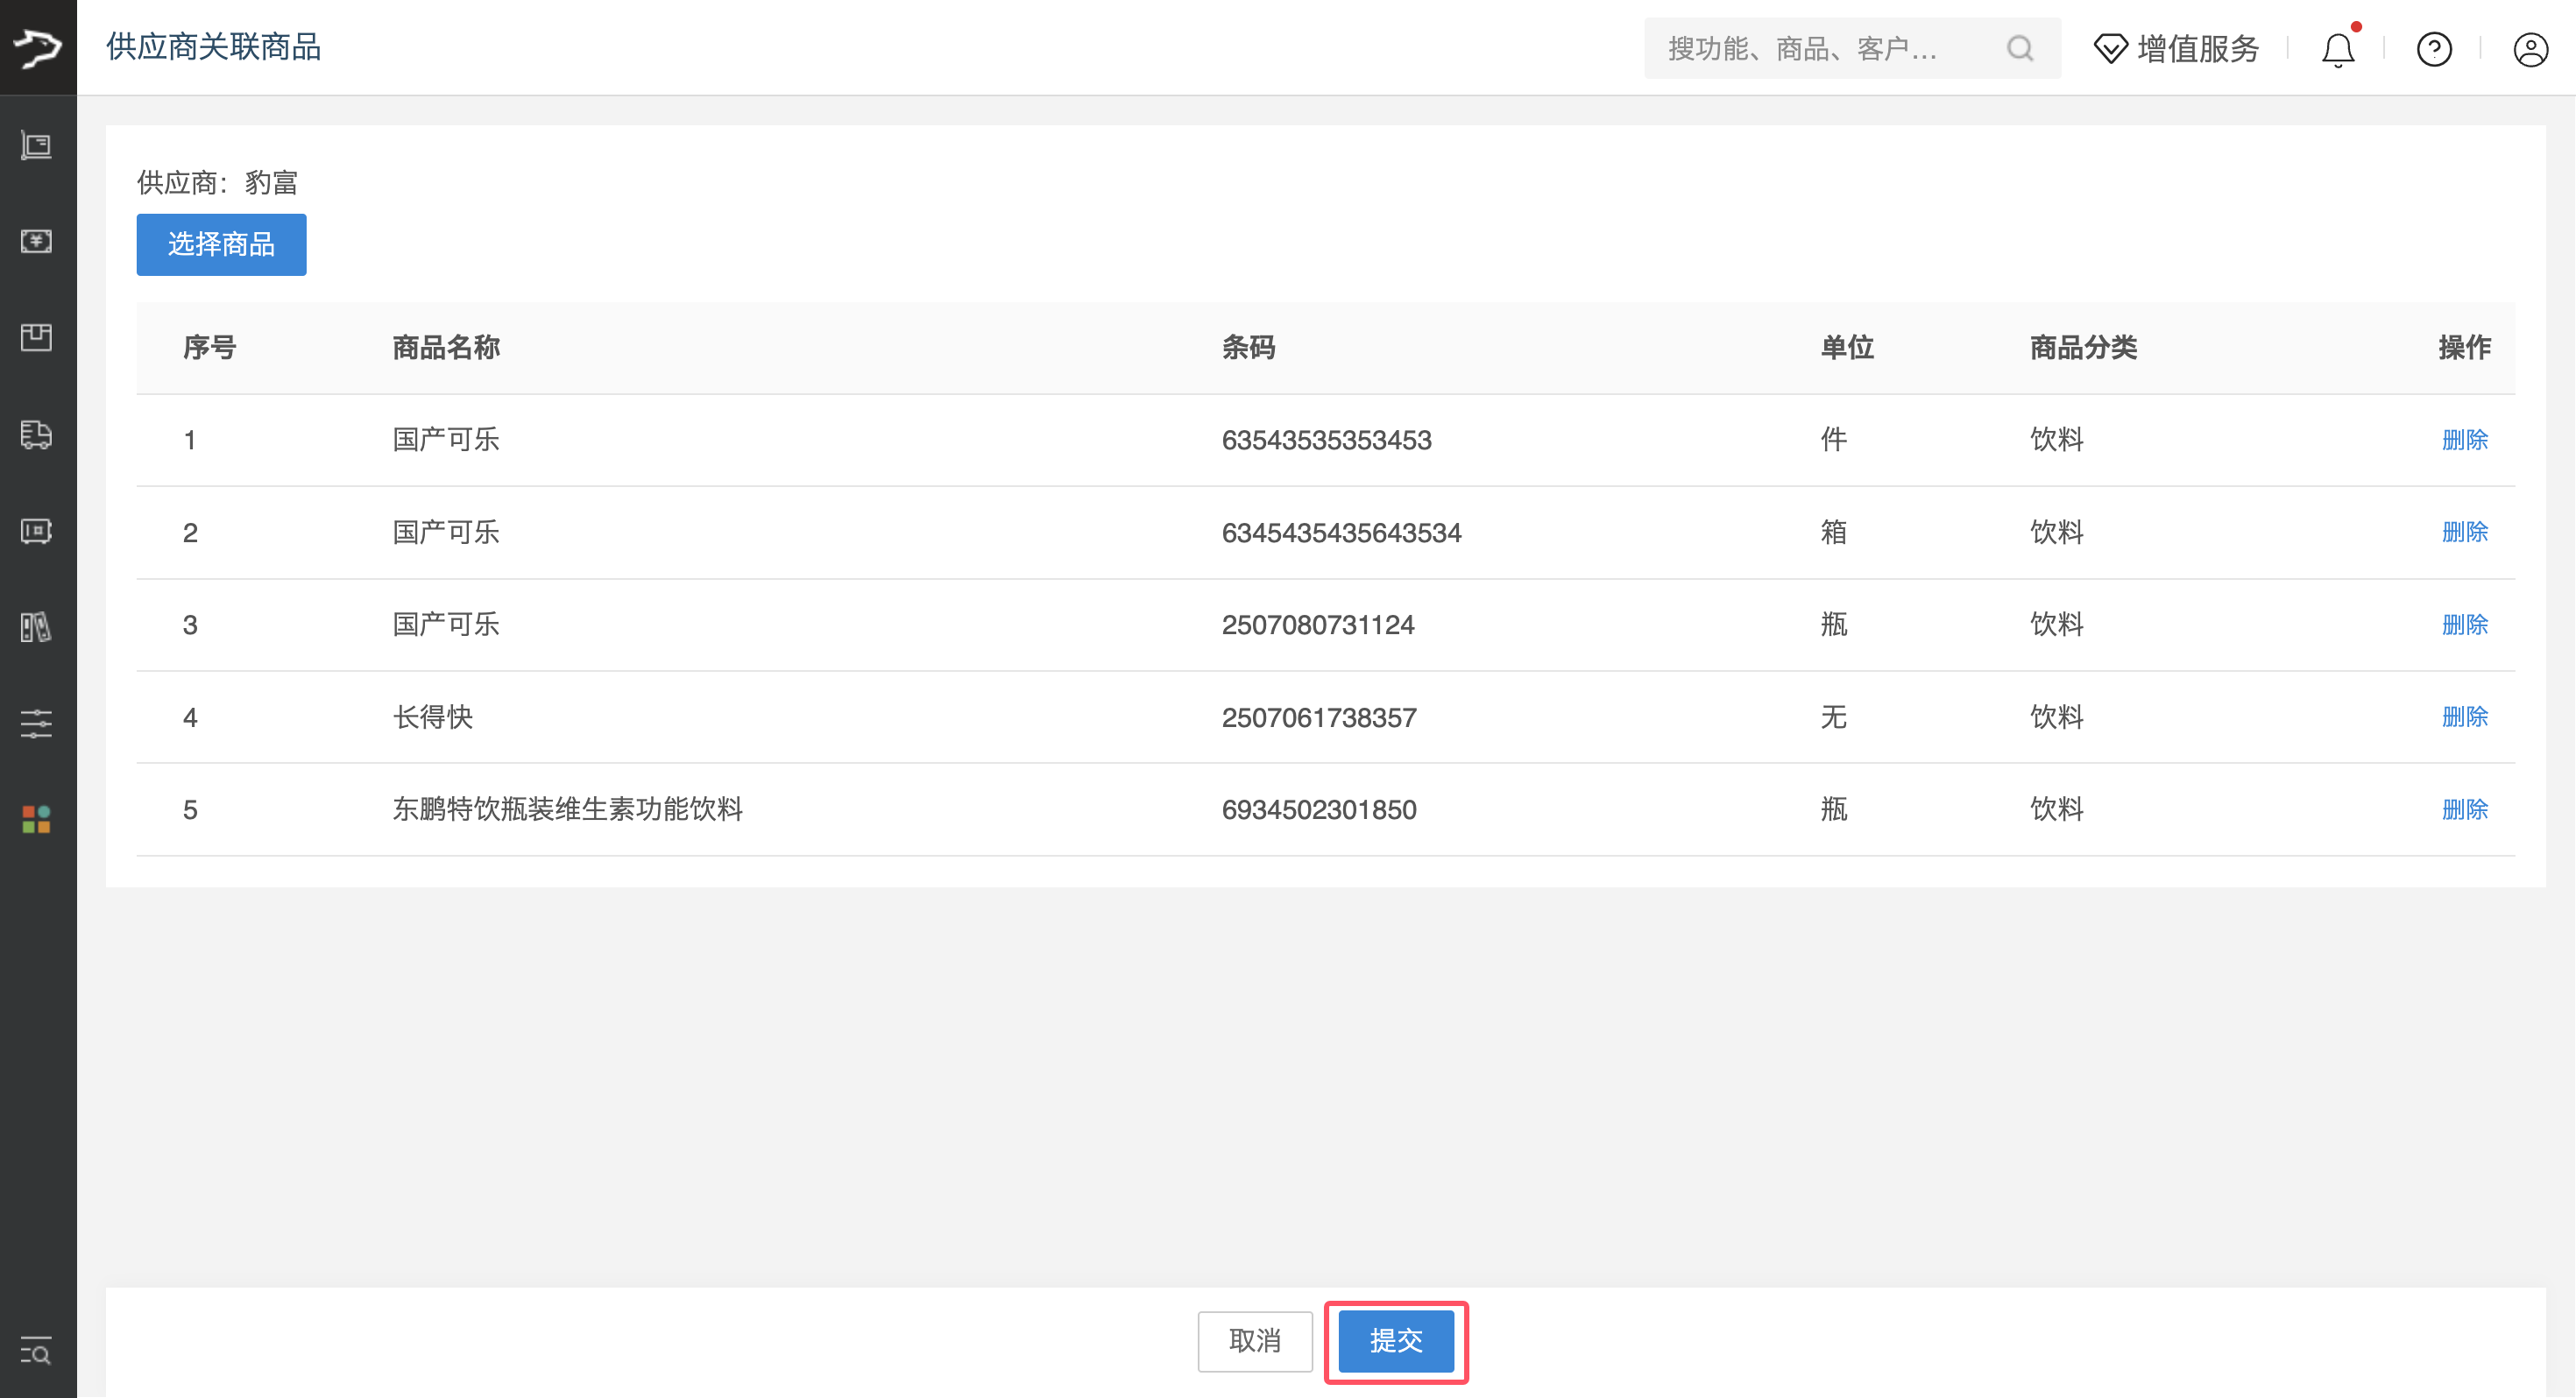
Task: Click the dolphin logo in sidebar top
Action: 38,47
